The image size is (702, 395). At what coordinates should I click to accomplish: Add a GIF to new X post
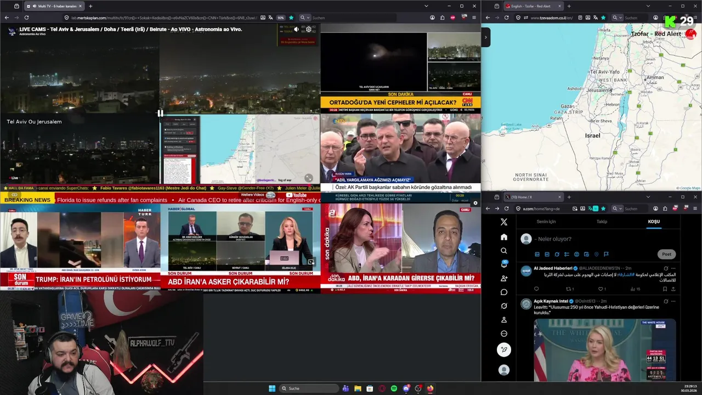tap(547, 254)
